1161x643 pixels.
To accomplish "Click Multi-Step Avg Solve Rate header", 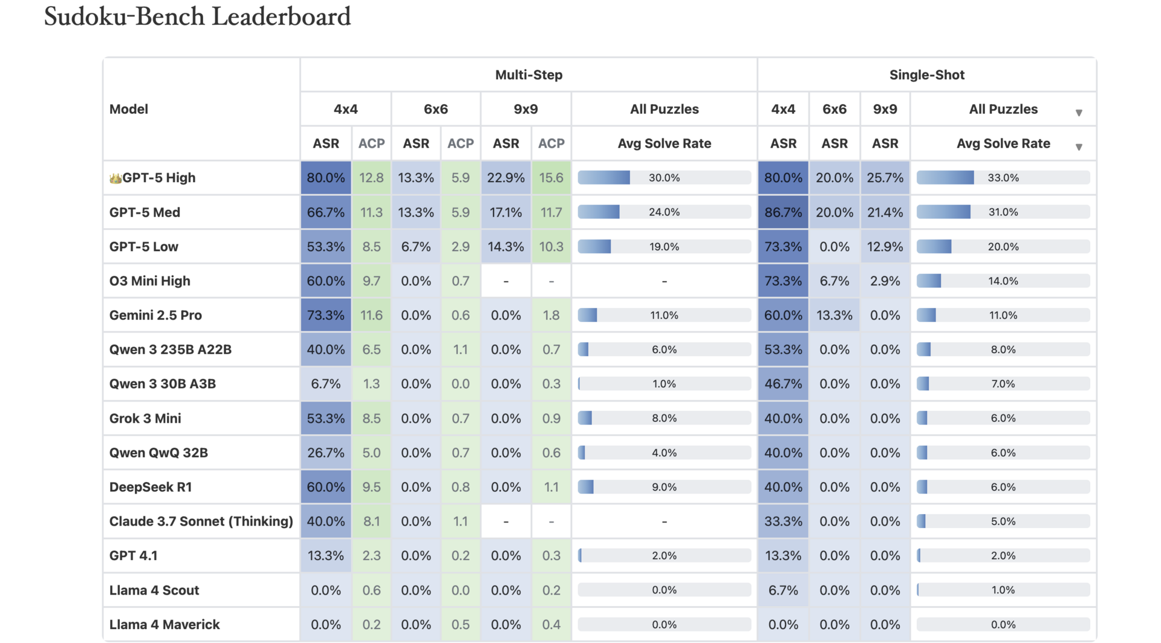I will pyautogui.click(x=664, y=144).
